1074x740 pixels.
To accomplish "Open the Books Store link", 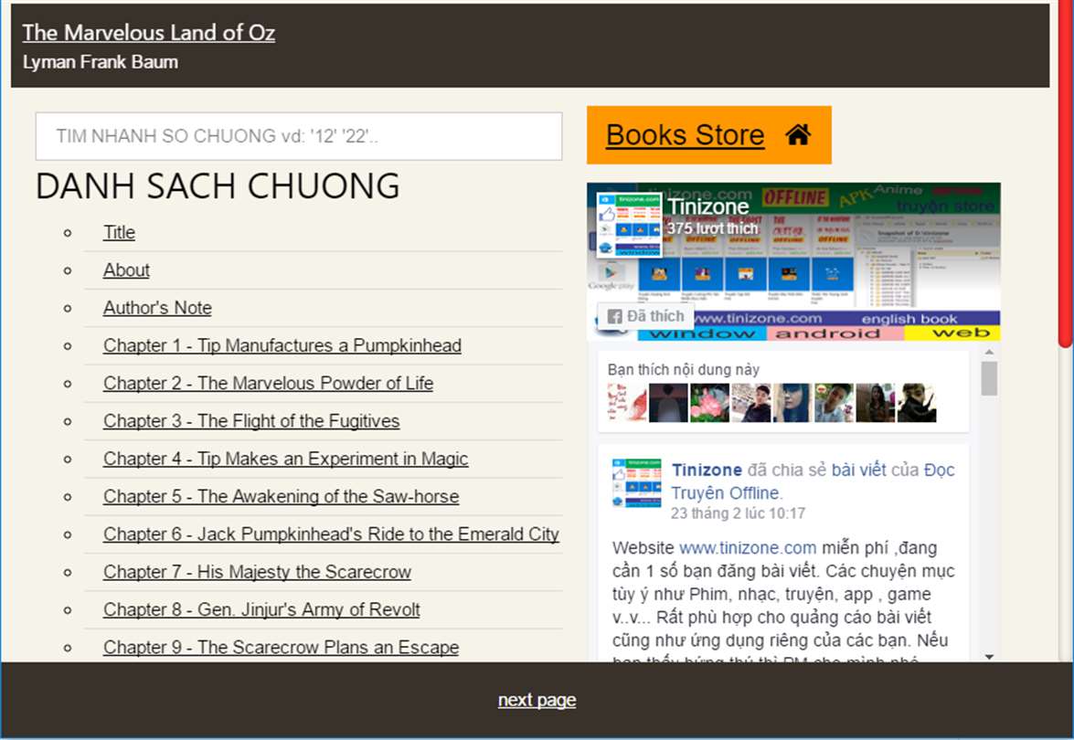I will (685, 135).
